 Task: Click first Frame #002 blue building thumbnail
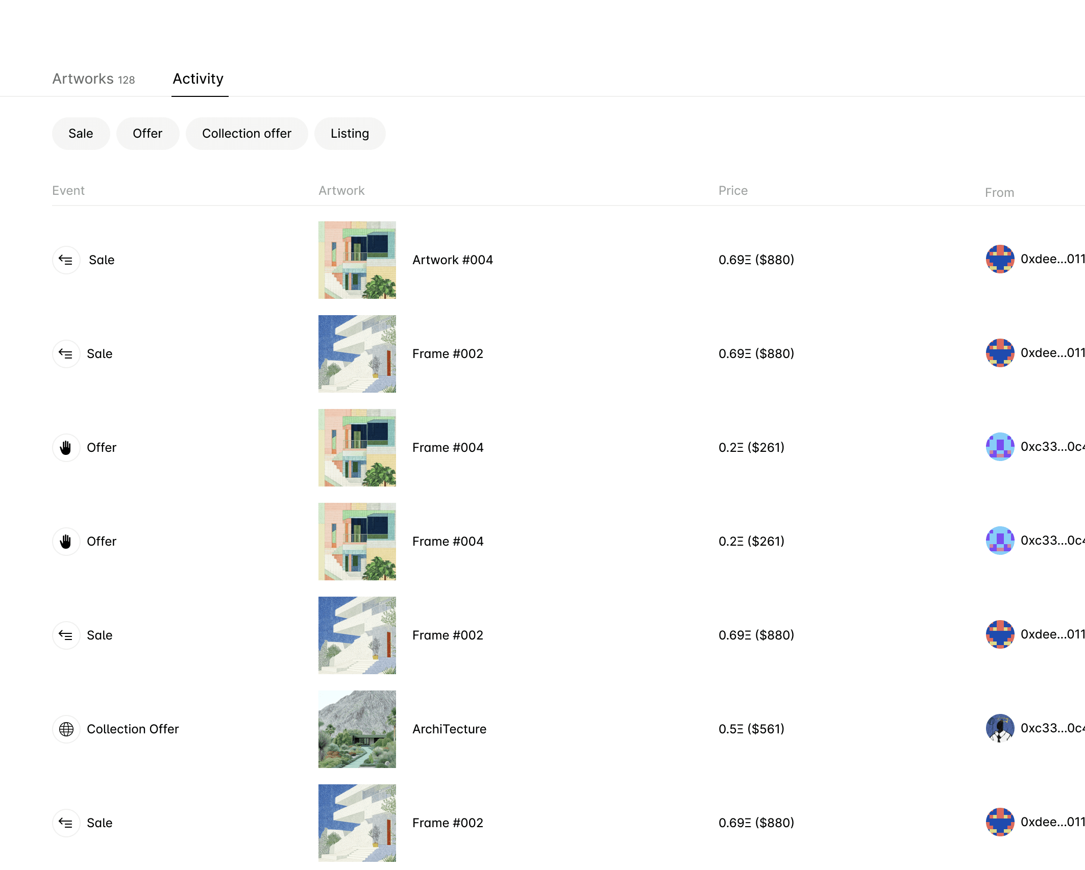(357, 354)
